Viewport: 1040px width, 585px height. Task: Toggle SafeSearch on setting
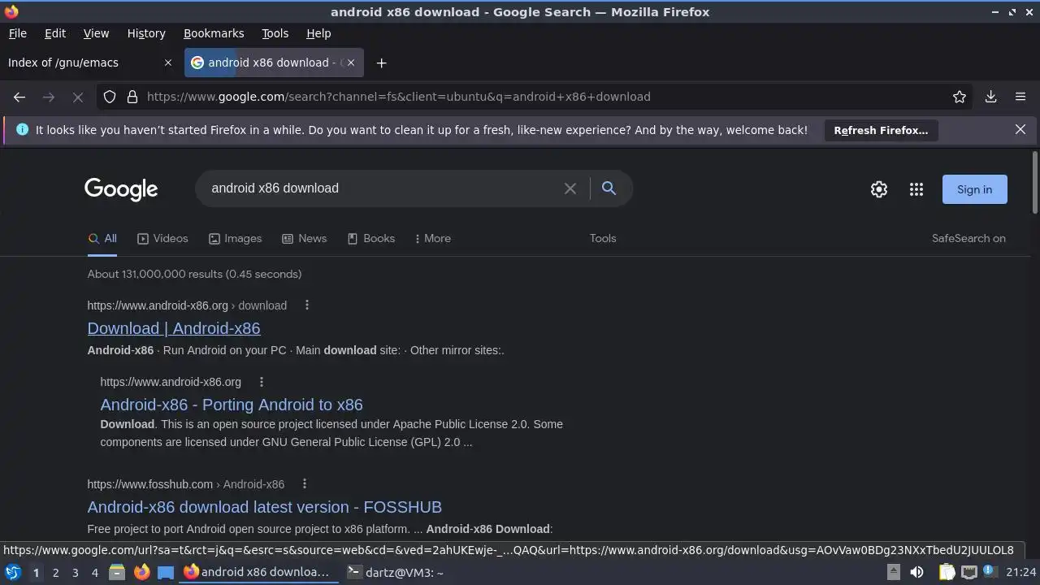point(968,239)
